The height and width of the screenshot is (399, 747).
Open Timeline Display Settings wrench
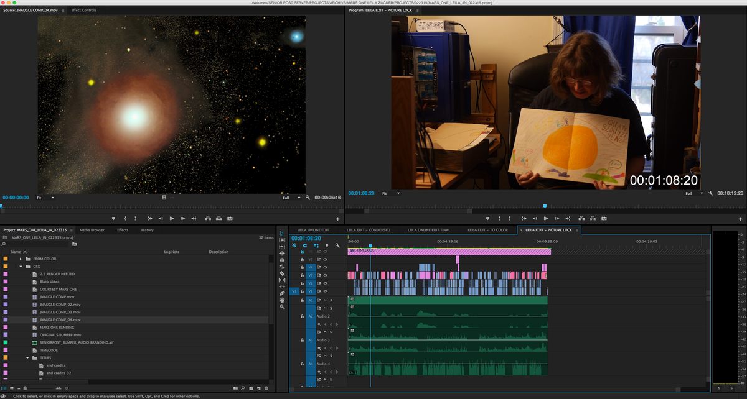click(337, 245)
